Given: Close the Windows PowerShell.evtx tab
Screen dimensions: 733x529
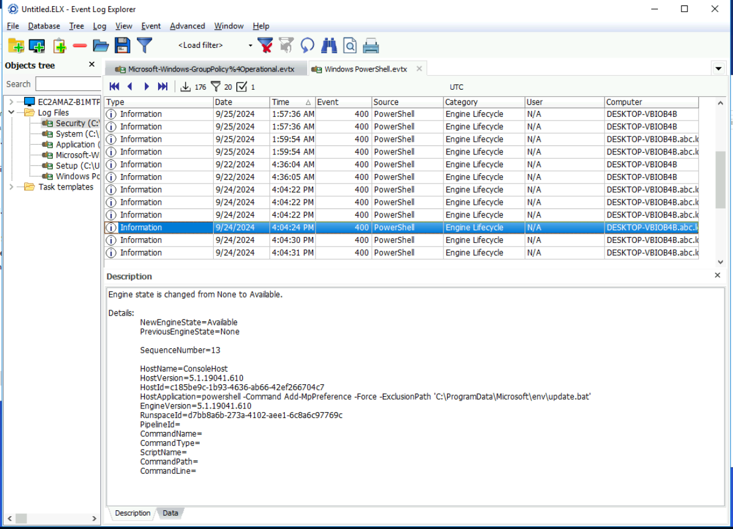Looking at the screenshot, I should 419,68.
